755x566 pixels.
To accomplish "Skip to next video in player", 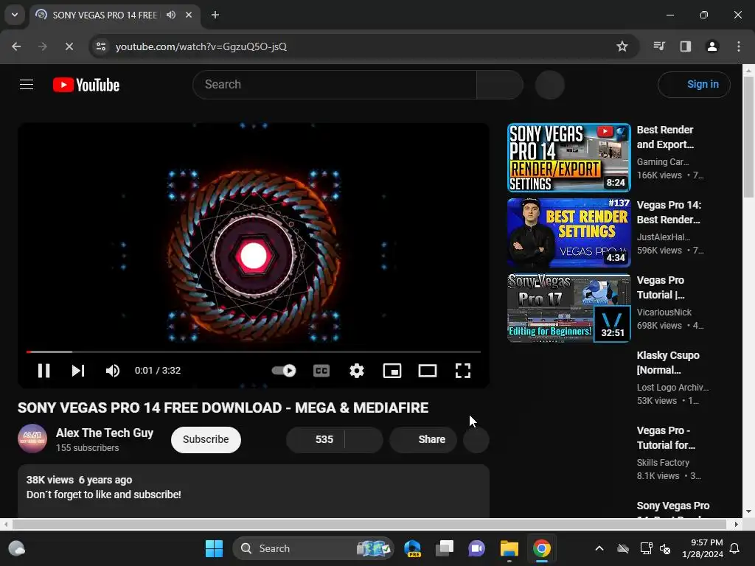I will [78, 371].
